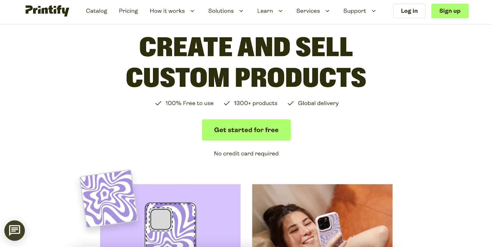Go to the Pricing page
The height and width of the screenshot is (247, 492).
[x=129, y=11]
